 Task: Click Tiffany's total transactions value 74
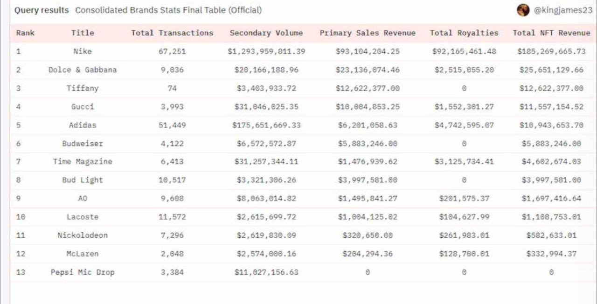pyautogui.click(x=172, y=88)
